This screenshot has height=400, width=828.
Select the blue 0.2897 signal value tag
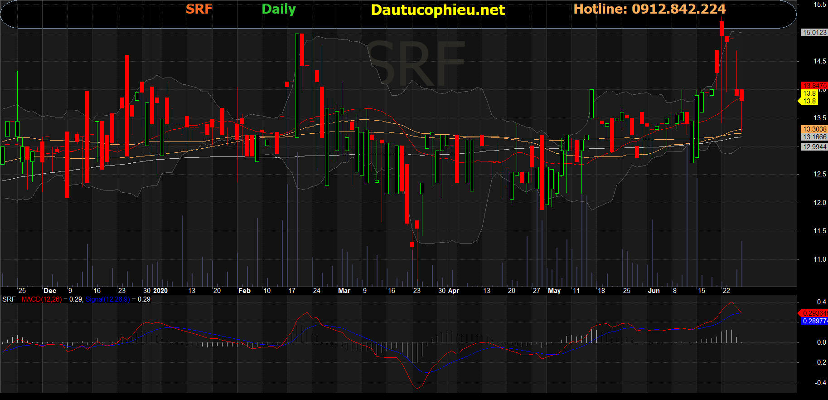815,321
